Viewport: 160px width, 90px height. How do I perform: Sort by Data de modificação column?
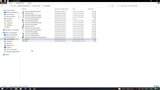click(61, 9)
